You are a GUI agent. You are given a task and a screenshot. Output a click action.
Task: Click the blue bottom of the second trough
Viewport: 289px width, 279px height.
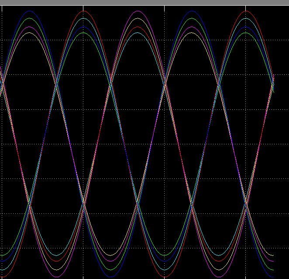[x=111, y=277]
